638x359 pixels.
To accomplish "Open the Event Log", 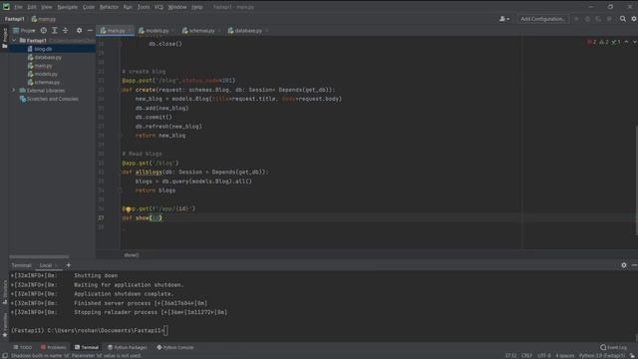I will click(614, 348).
